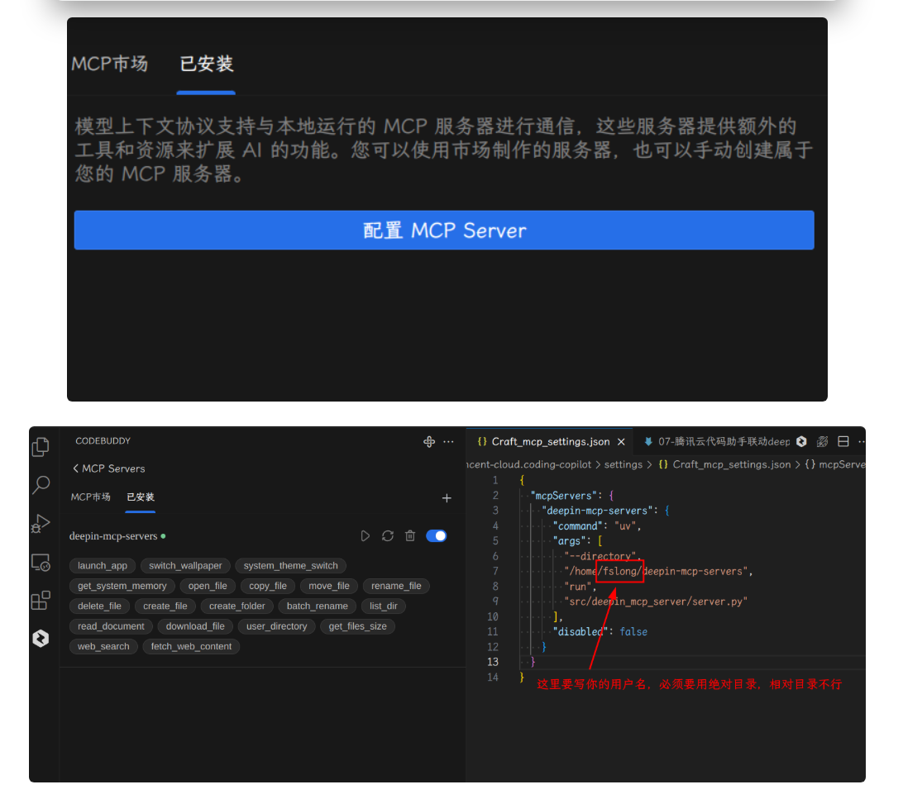Refresh the deepin-mcp-servers server
Viewport: 903px width, 794px height.
click(x=388, y=536)
